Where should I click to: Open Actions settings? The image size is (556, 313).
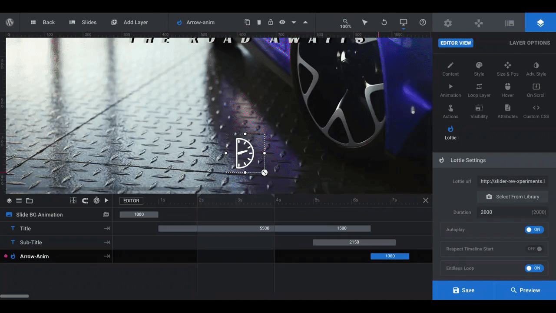point(450,112)
